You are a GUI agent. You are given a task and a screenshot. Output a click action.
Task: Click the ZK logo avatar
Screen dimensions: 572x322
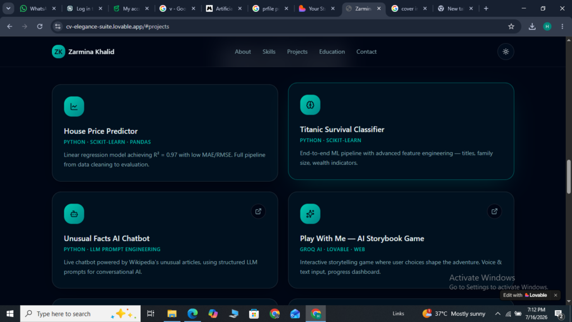click(x=58, y=52)
